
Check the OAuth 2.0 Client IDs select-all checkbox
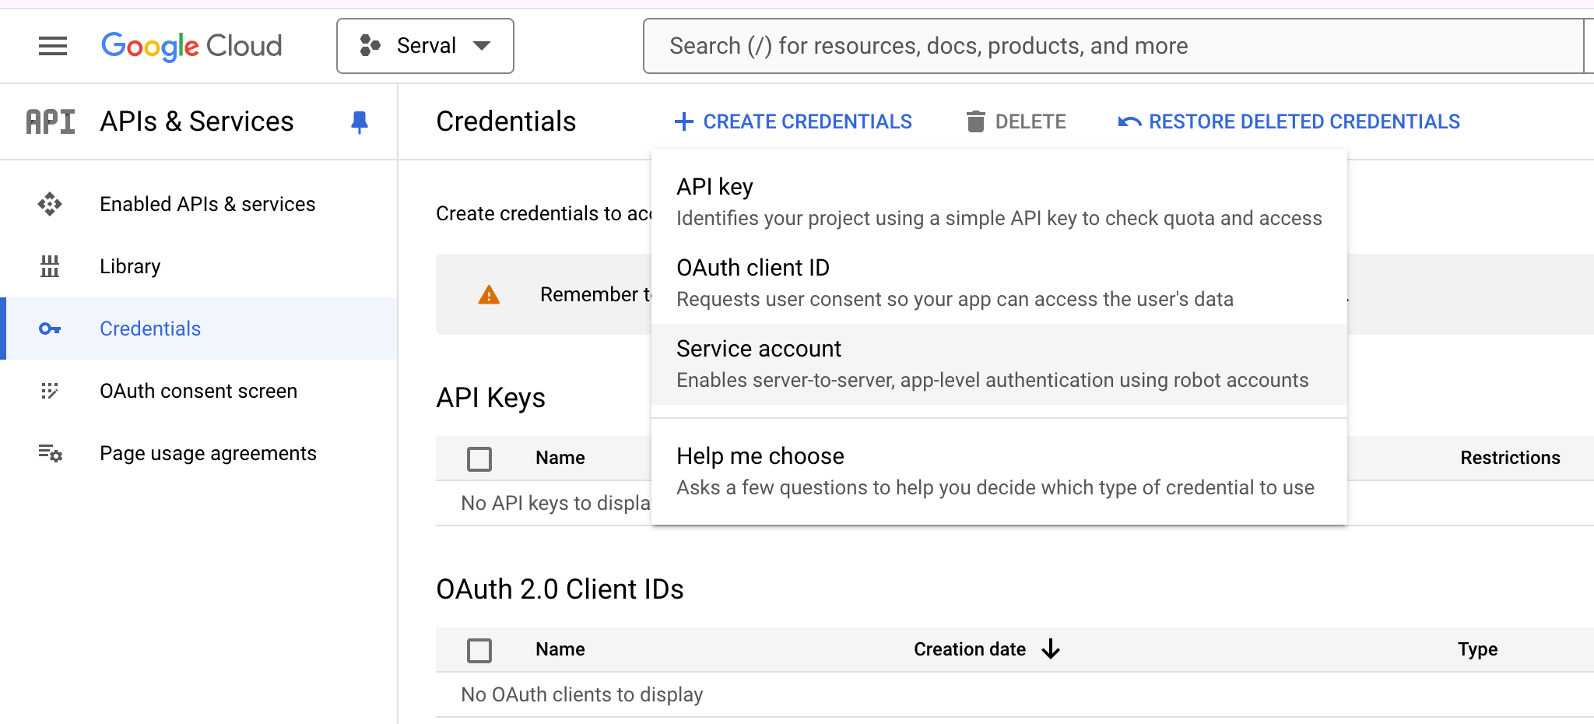pos(479,650)
